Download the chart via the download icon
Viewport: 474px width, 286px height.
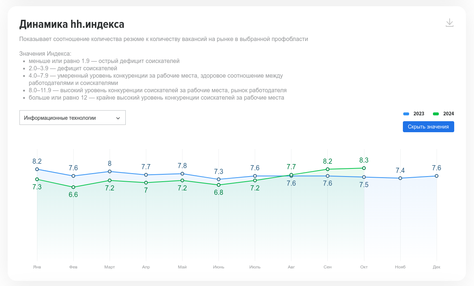(449, 23)
